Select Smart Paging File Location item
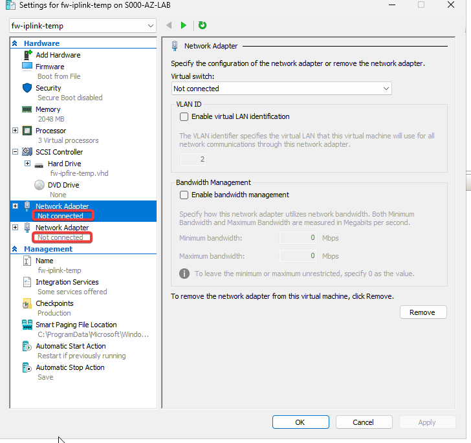Image resolution: width=471 pixels, height=443 pixels. coord(76,325)
